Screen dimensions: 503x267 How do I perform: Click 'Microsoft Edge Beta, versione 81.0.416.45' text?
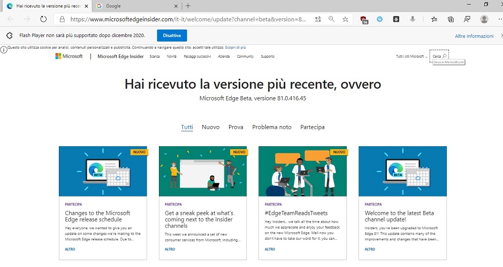[253, 98]
